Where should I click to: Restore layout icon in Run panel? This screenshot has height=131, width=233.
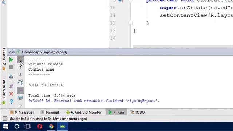(11, 77)
